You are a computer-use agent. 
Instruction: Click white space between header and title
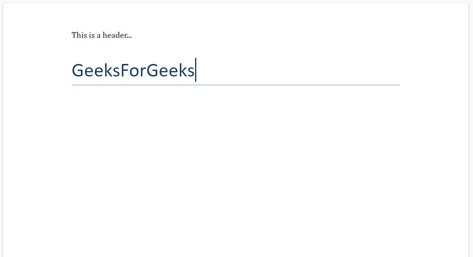(x=235, y=49)
